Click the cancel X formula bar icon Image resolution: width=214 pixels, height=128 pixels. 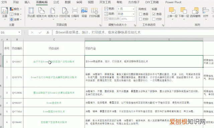tap(32, 33)
